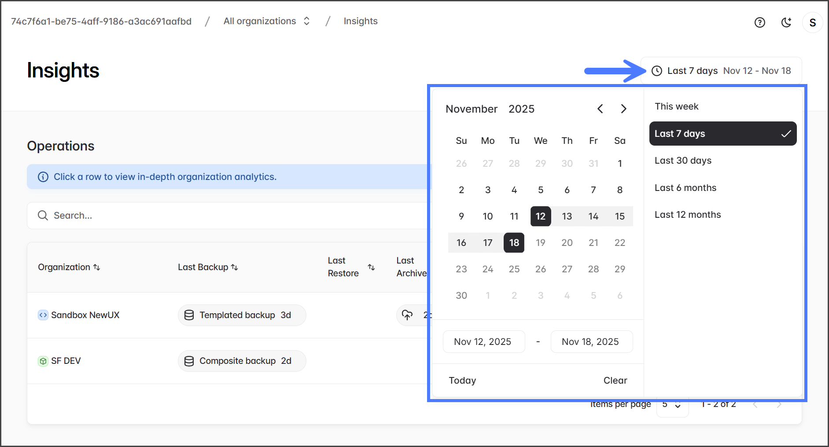Click the cloud upload archive icon

[x=407, y=315]
